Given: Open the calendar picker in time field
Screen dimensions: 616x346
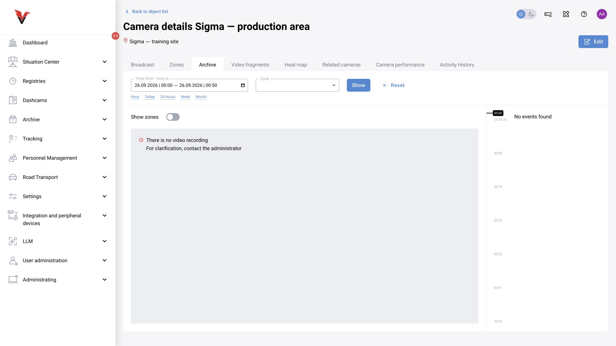Looking at the screenshot, I should pyautogui.click(x=243, y=85).
